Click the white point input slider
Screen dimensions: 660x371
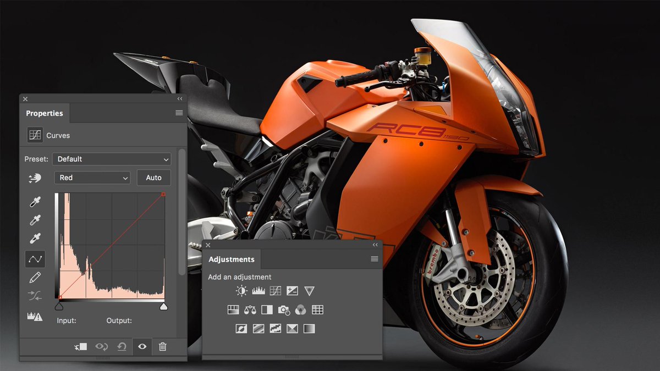coord(163,306)
